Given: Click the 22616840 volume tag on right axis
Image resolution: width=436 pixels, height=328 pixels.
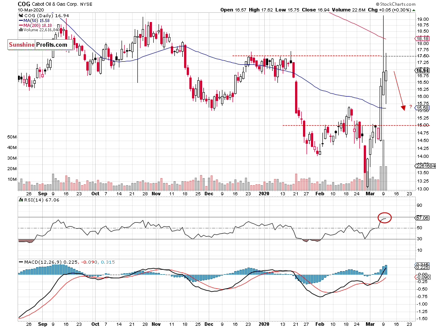Looking at the screenshot, I should 425,166.
